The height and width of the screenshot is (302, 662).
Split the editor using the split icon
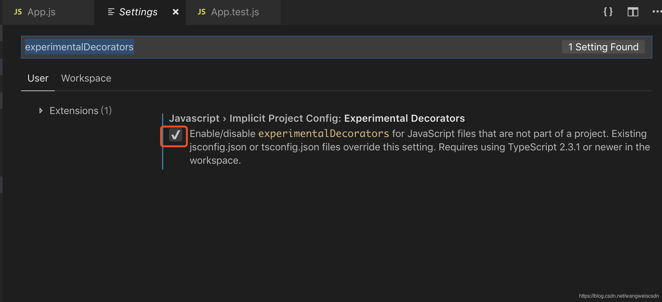633,12
